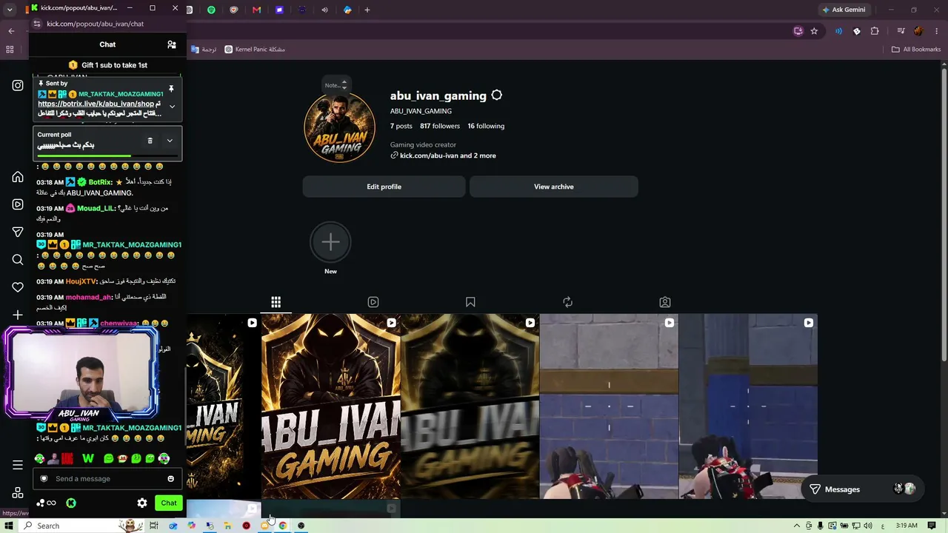Switch to the Reposts tab on profile

[x=567, y=302]
